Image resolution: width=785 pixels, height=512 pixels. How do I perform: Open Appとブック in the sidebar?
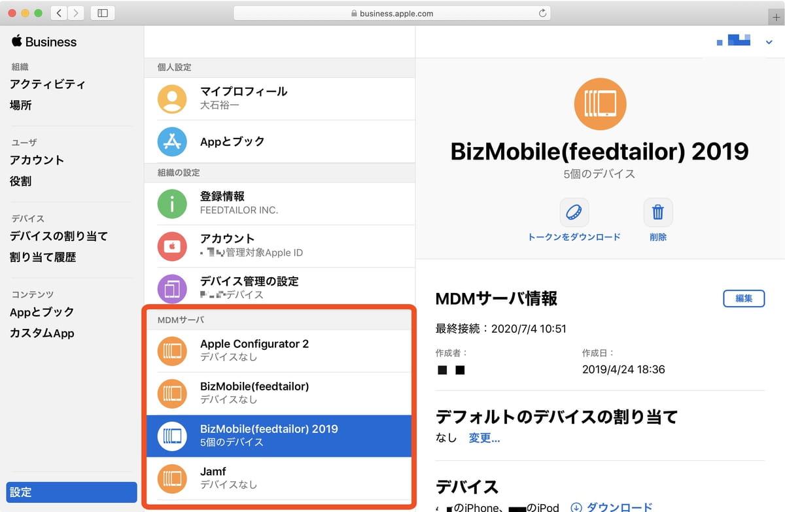[42, 312]
